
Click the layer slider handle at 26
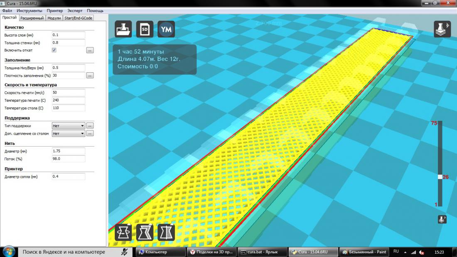(x=440, y=177)
